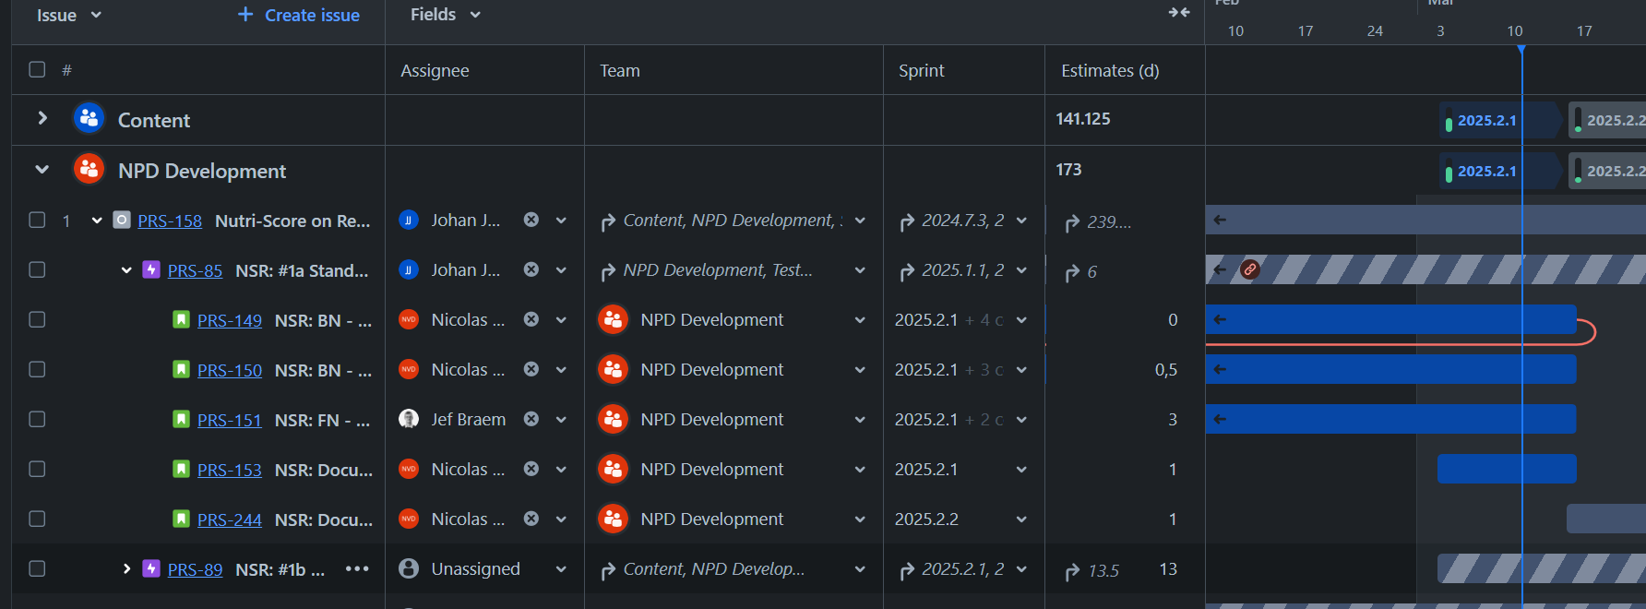Open the Fields menu
The height and width of the screenshot is (609, 1646).
pyautogui.click(x=446, y=15)
